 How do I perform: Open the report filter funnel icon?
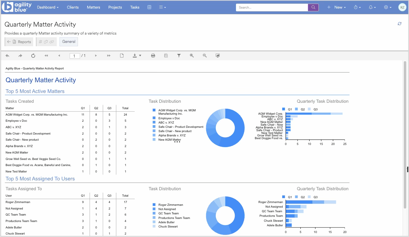click(x=179, y=56)
